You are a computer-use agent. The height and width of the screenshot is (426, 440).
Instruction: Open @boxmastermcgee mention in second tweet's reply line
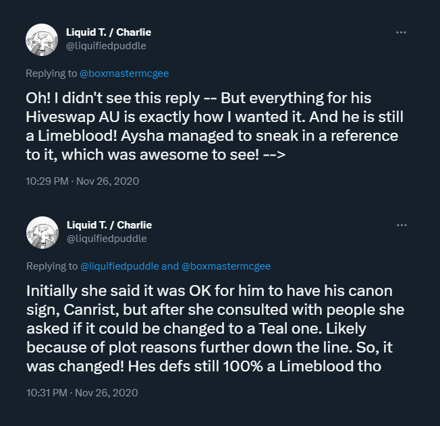point(226,266)
